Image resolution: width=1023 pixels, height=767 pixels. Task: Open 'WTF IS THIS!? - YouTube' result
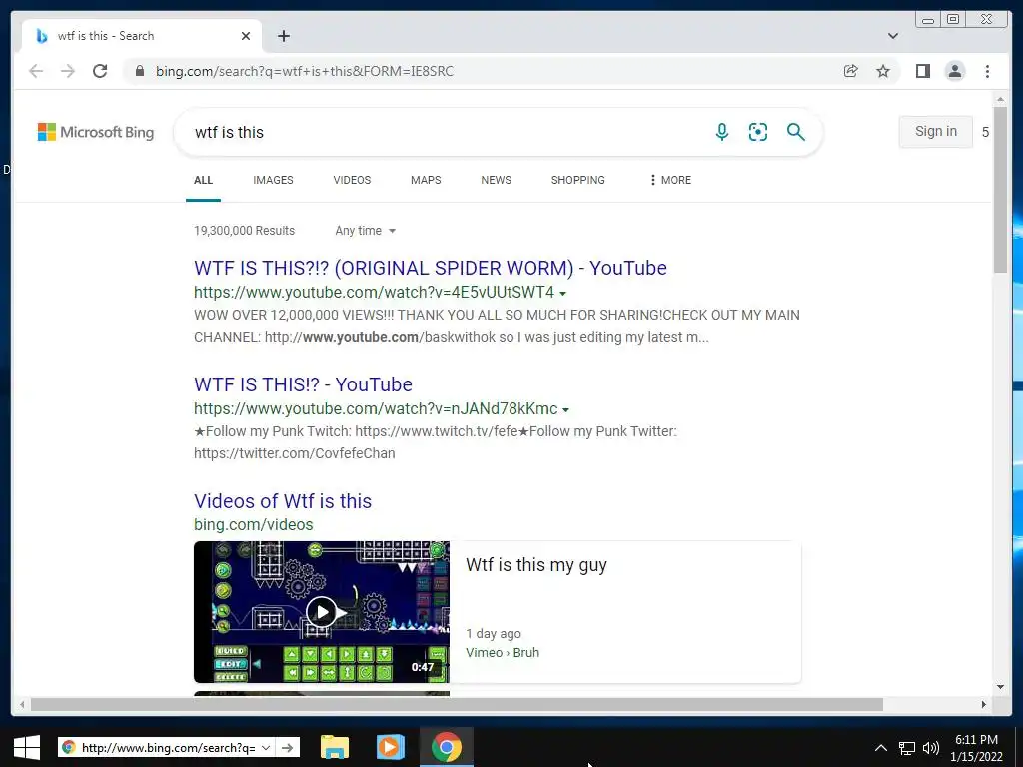[303, 384]
